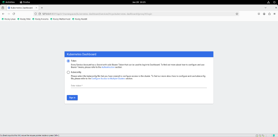The height and width of the screenshot is (137, 278).
Task: Click the Token label text
Action: point(74,61)
